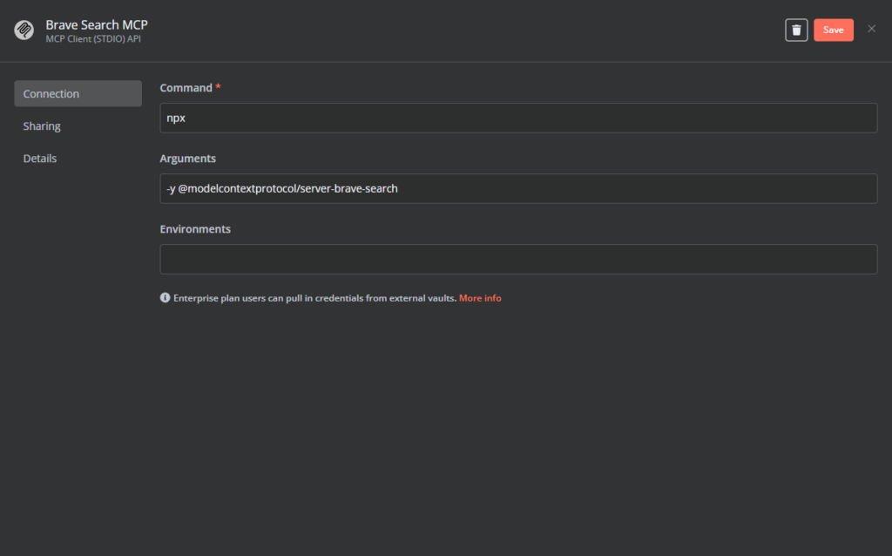Image resolution: width=892 pixels, height=556 pixels.
Task: Click the info icon beside Enterprise notice
Action: point(166,298)
